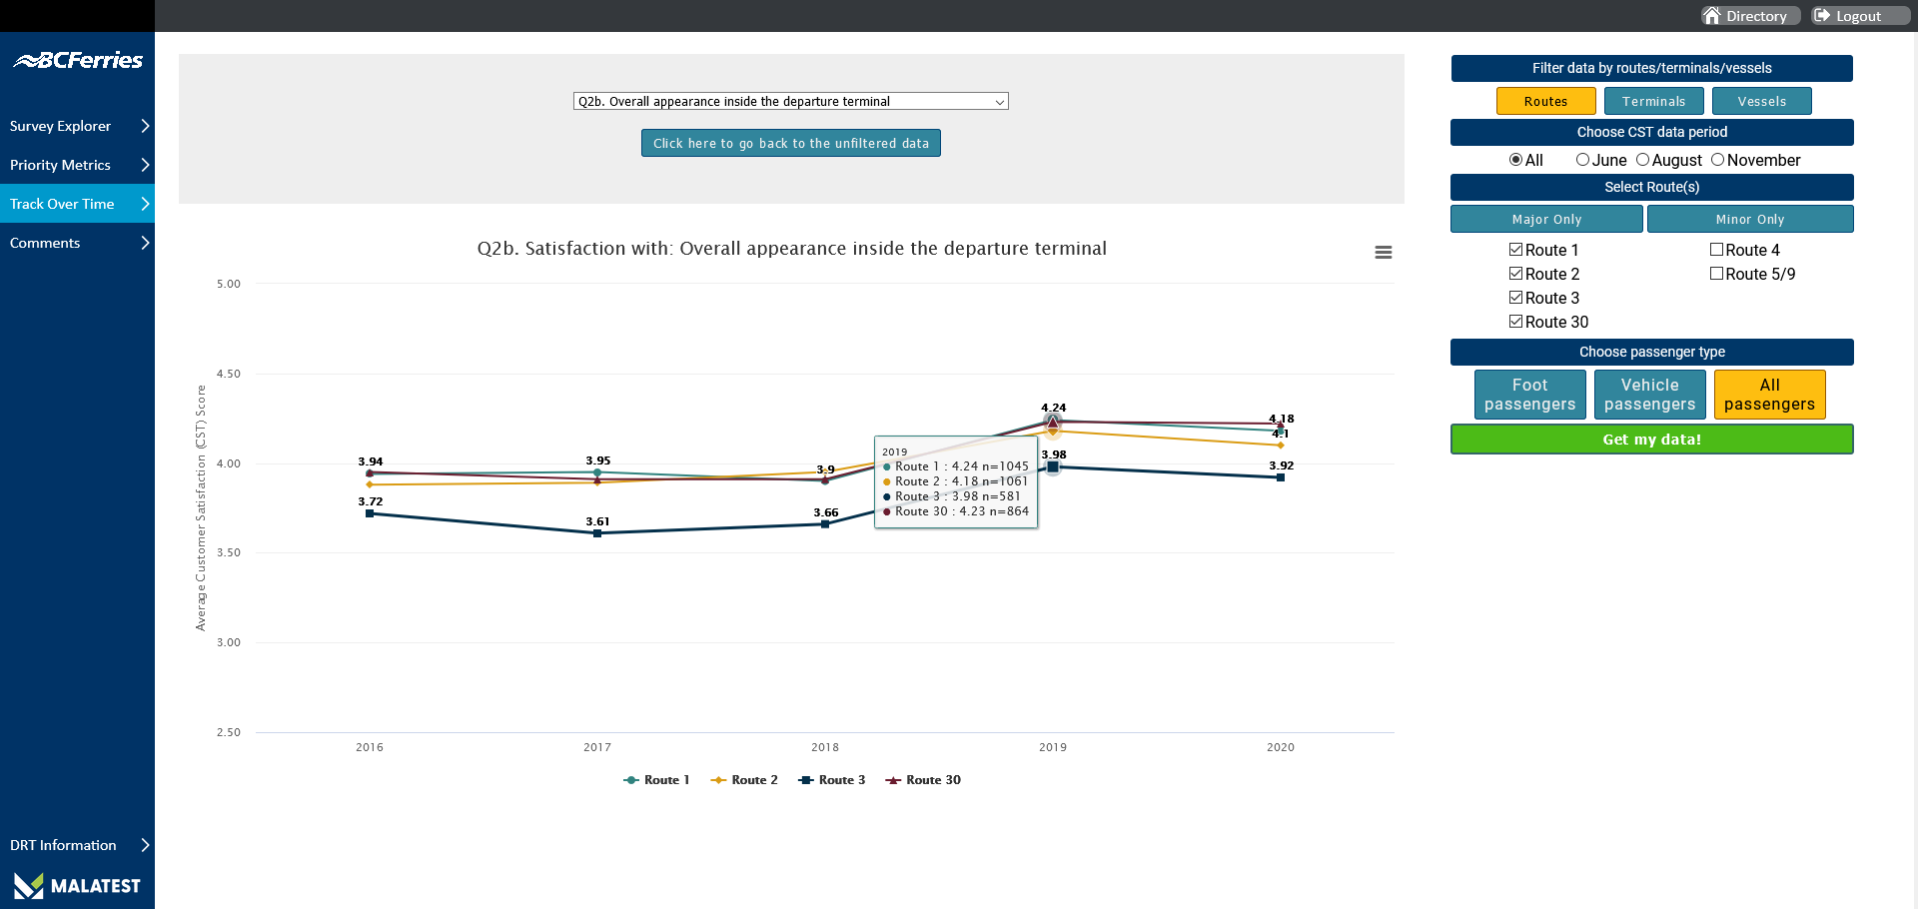This screenshot has height=909, width=1918.
Task: Open Survey Explorer menu item
Action: coord(77,126)
